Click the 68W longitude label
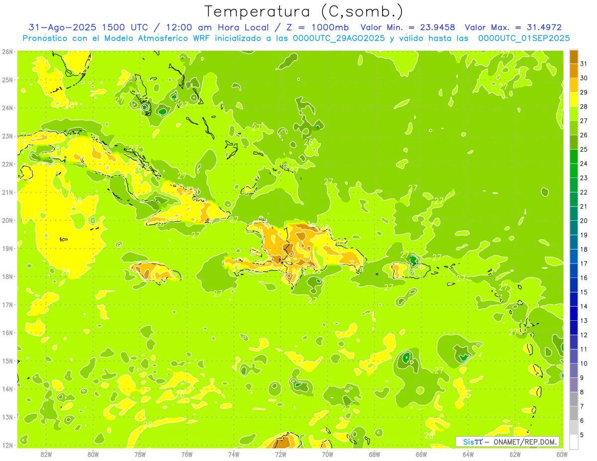 click(375, 454)
